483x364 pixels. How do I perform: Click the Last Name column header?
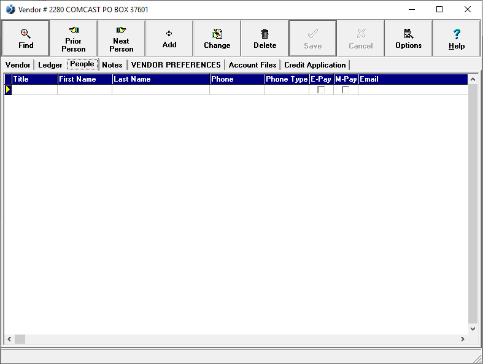161,79
